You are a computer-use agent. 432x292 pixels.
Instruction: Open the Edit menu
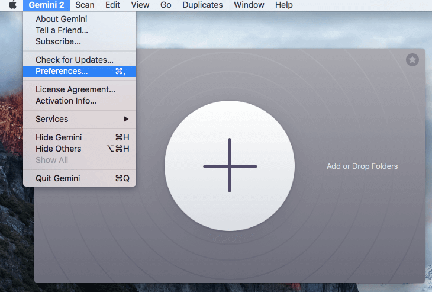[x=112, y=5]
